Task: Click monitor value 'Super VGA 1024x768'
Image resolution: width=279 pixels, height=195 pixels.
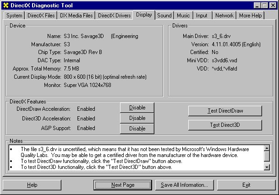Action: tap(88, 85)
